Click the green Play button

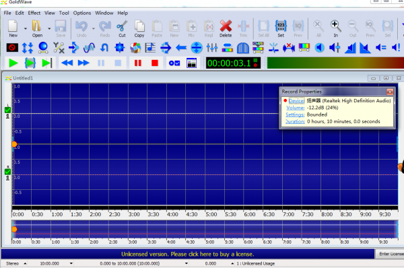(13, 63)
